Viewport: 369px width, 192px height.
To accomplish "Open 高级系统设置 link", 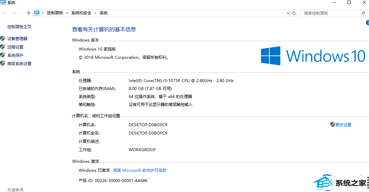I will click(x=19, y=63).
